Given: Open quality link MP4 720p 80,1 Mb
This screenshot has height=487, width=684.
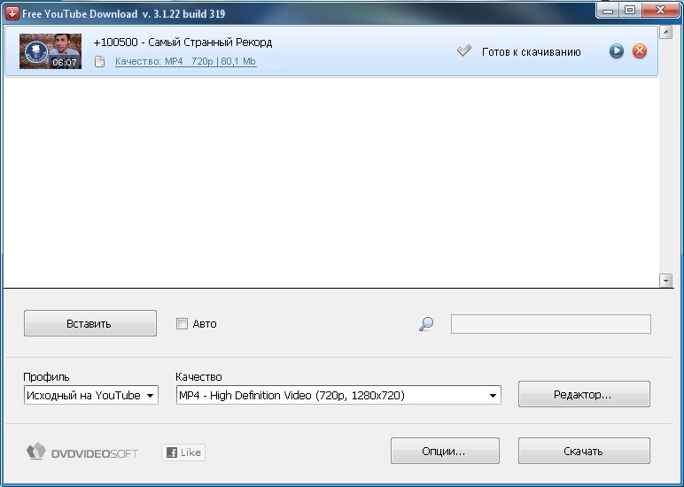Looking at the screenshot, I should 185,62.
